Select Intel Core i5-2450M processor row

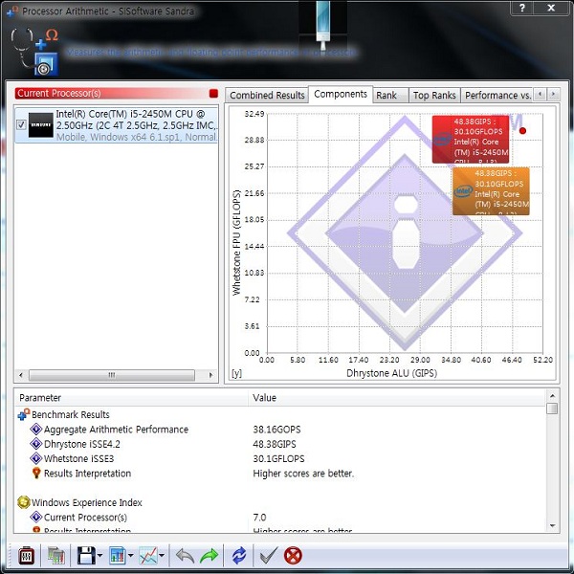click(x=117, y=125)
